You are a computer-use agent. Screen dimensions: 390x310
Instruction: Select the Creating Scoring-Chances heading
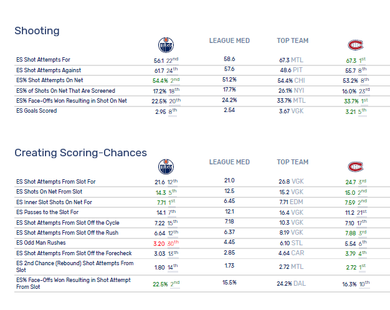[x=80, y=153]
